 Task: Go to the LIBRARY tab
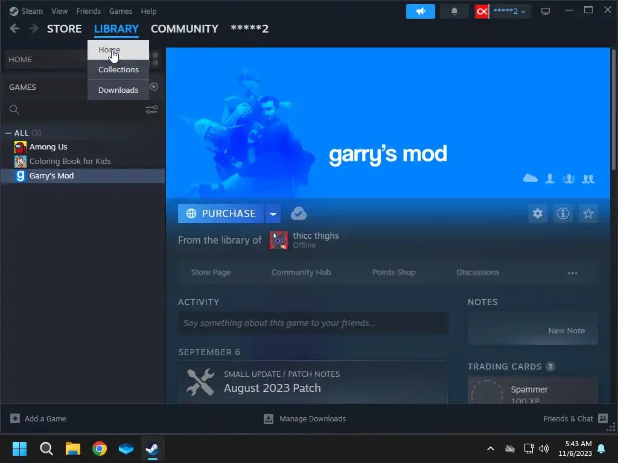point(116,29)
